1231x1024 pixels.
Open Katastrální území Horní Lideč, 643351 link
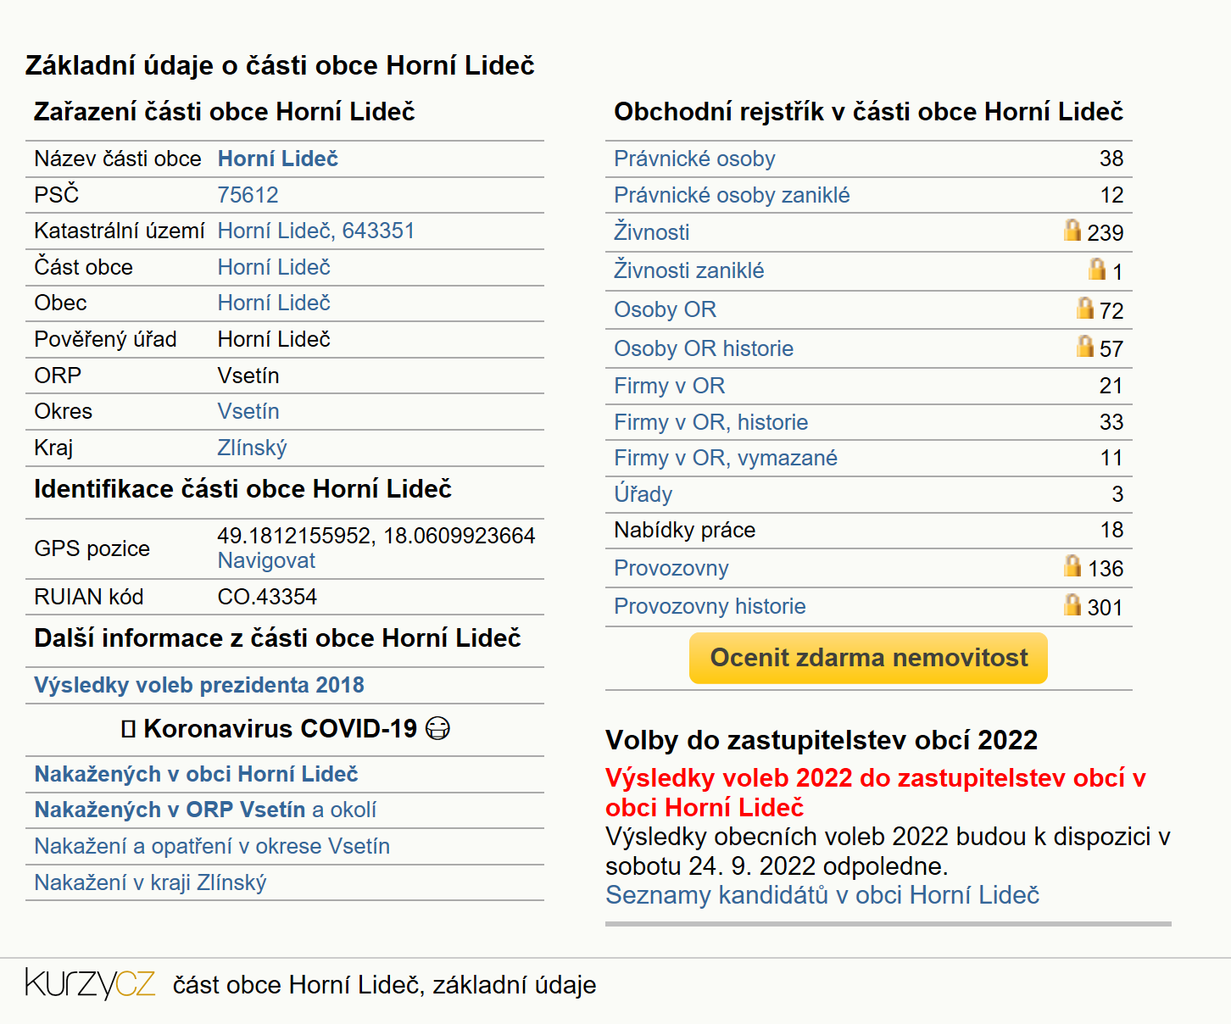(x=316, y=231)
